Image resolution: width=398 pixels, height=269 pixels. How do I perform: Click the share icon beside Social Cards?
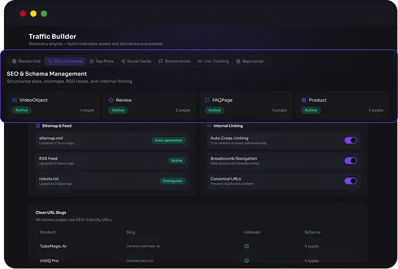pyautogui.click(x=123, y=61)
